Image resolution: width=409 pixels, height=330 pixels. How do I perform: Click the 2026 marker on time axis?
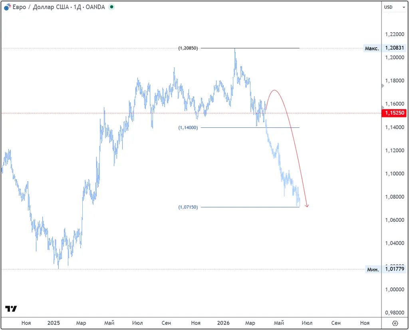pyautogui.click(x=224, y=323)
